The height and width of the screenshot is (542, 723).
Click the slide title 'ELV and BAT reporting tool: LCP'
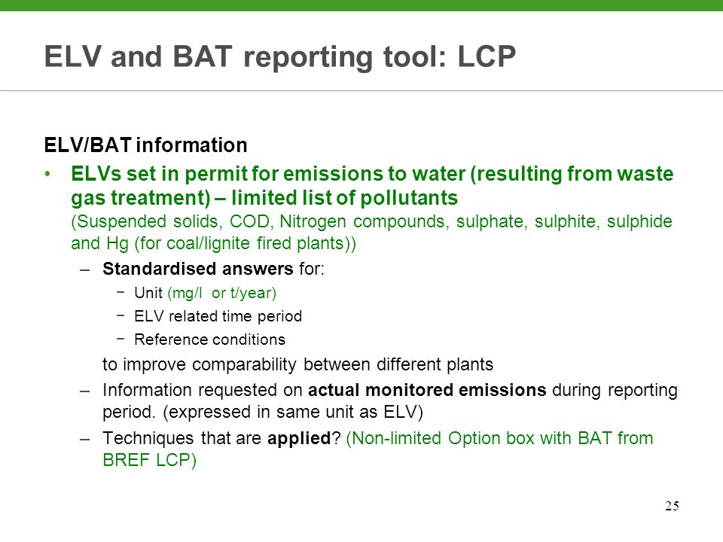[x=280, y=57]
